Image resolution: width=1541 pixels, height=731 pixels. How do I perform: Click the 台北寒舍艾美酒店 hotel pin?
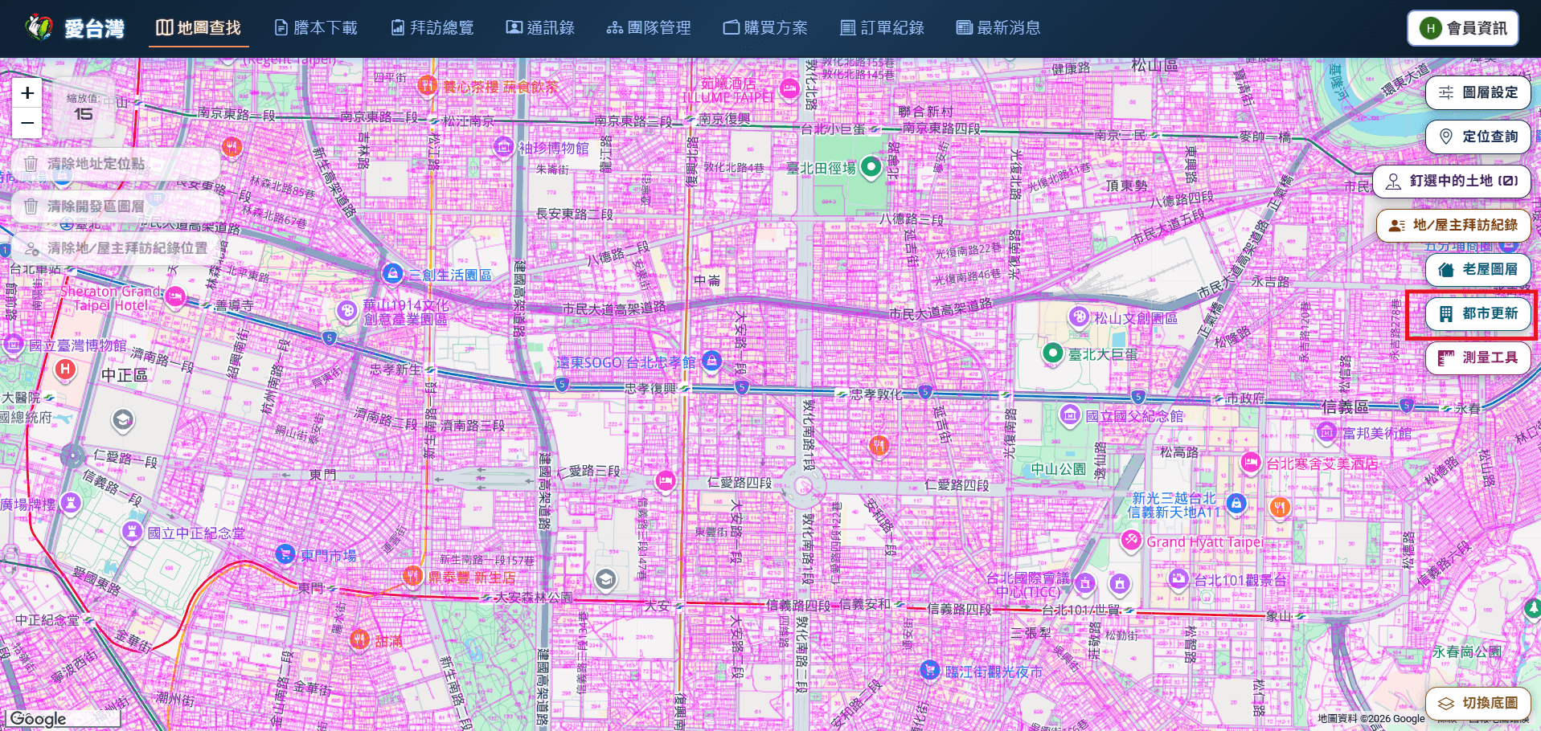coord(1250,462)
